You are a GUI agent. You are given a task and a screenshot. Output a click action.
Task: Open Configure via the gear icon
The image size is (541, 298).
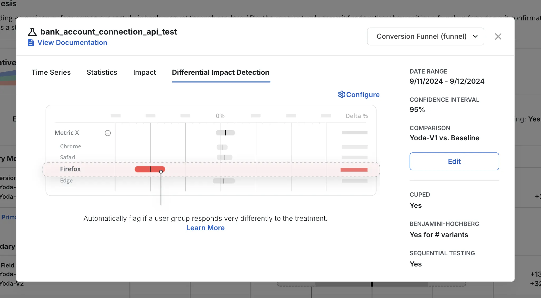(341, 94)
